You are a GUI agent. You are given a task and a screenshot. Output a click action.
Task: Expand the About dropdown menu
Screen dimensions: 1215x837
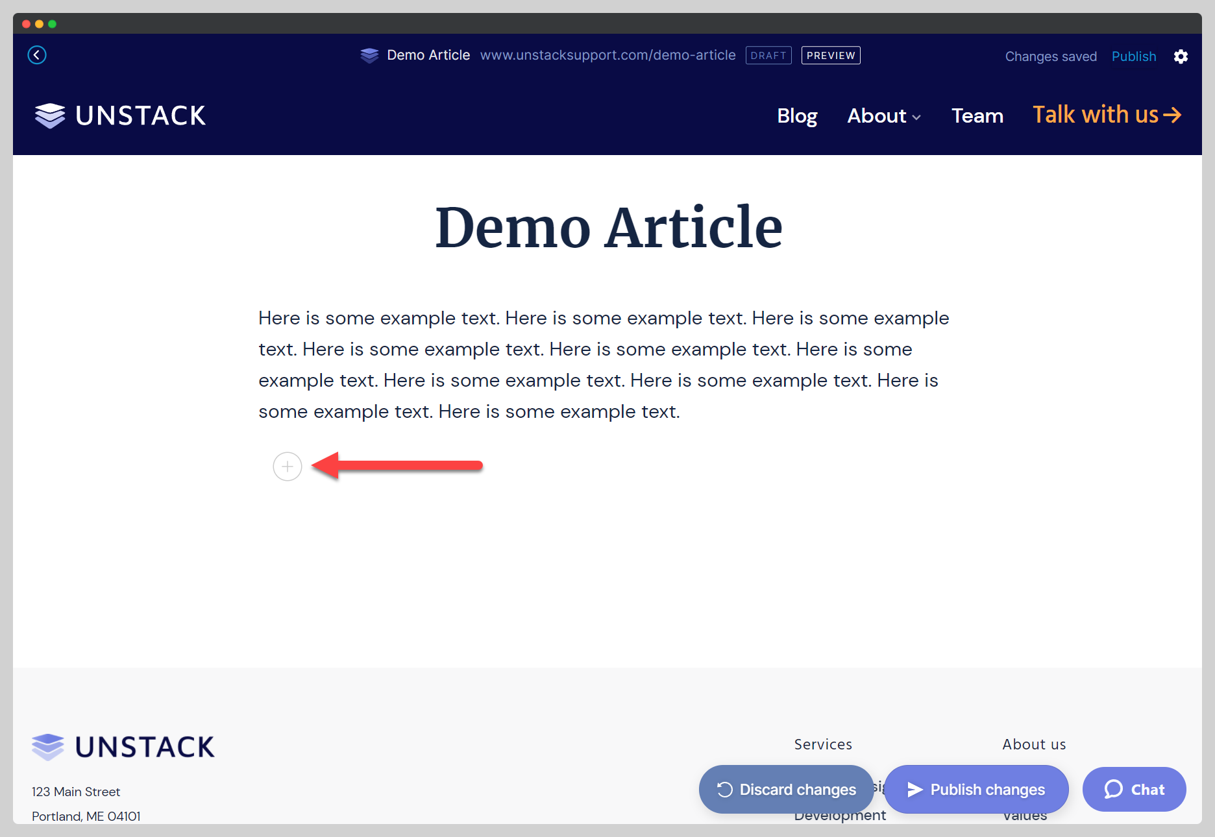coord(884,116)
